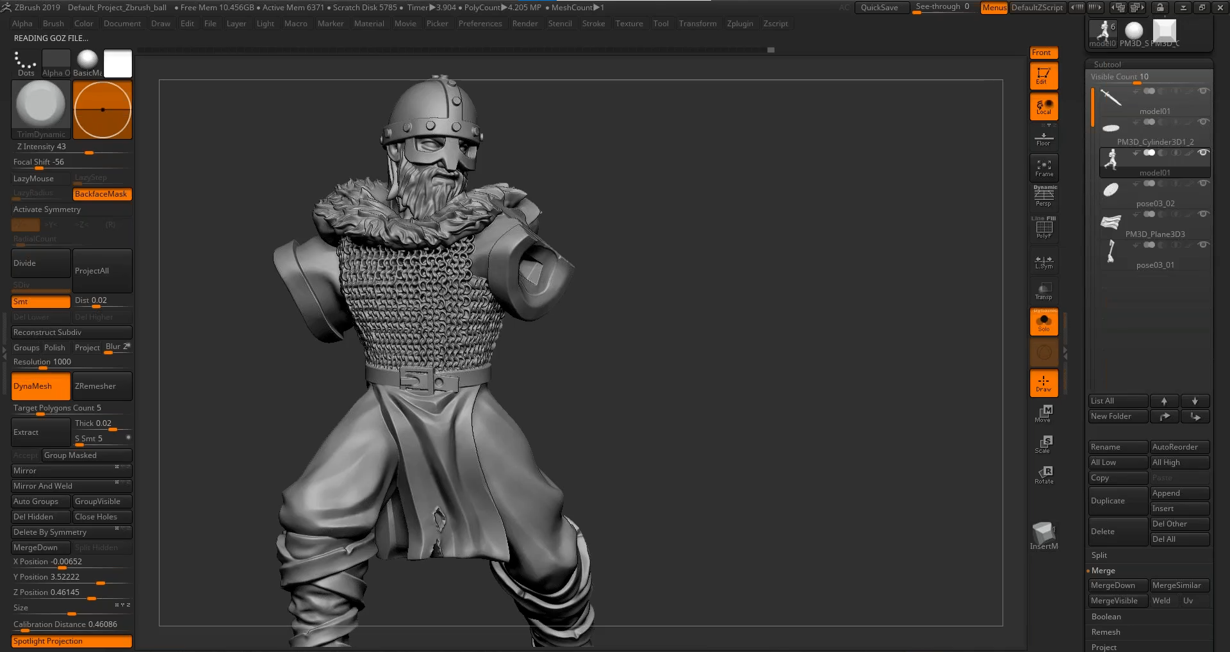Open the Preferences menu
The width and height of the screenshot is (1230, 652).
pyautogui.click(x=480, y=24)
